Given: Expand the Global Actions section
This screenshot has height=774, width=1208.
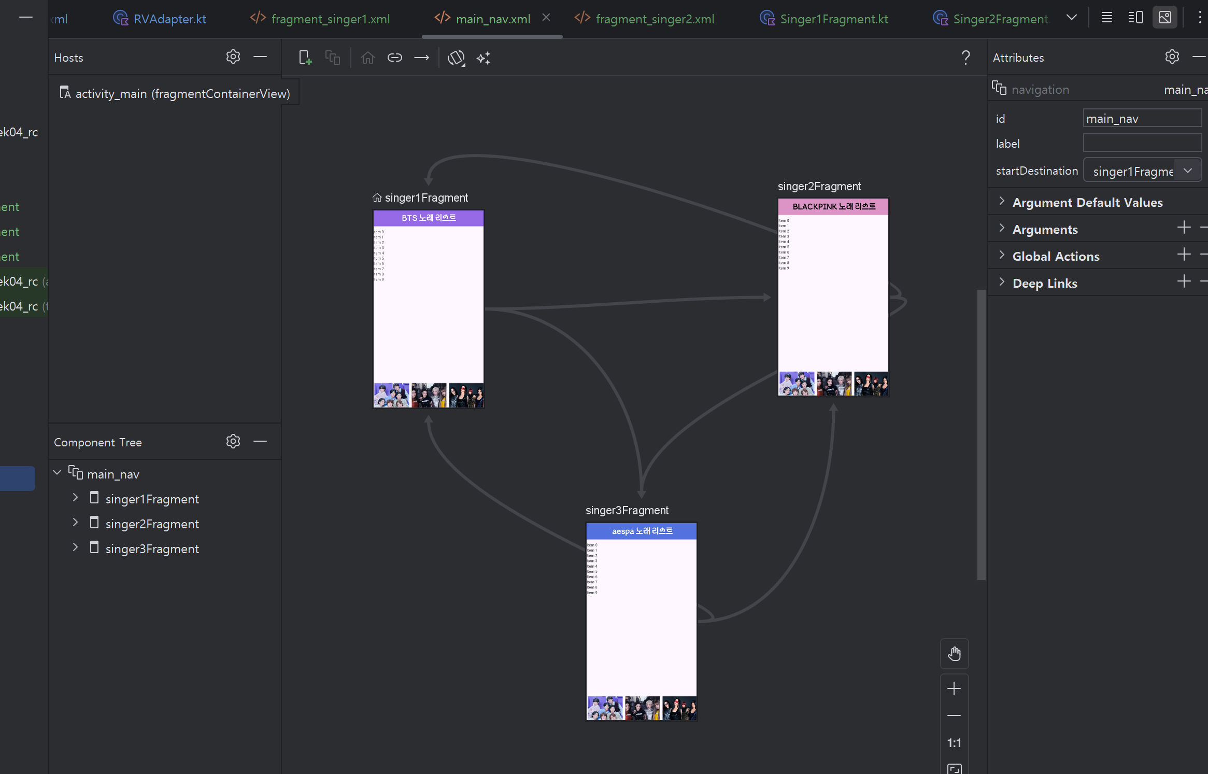Looking at the screenshot, I should pos(1001,256).
